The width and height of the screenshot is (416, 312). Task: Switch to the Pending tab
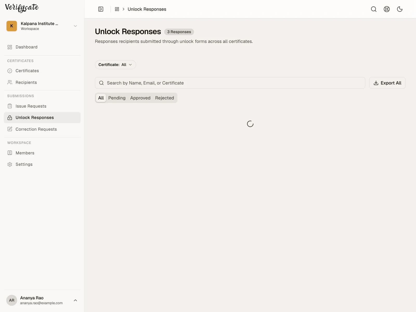click(117, 98)
